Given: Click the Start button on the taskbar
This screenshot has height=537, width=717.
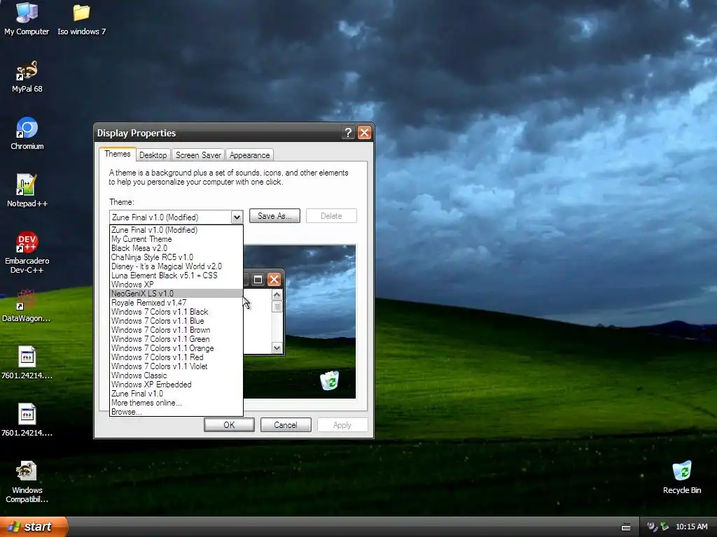Looking at the screenshot, I should 34,527.
